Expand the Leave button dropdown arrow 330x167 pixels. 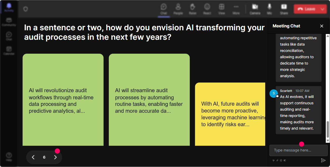click(323, 9)
